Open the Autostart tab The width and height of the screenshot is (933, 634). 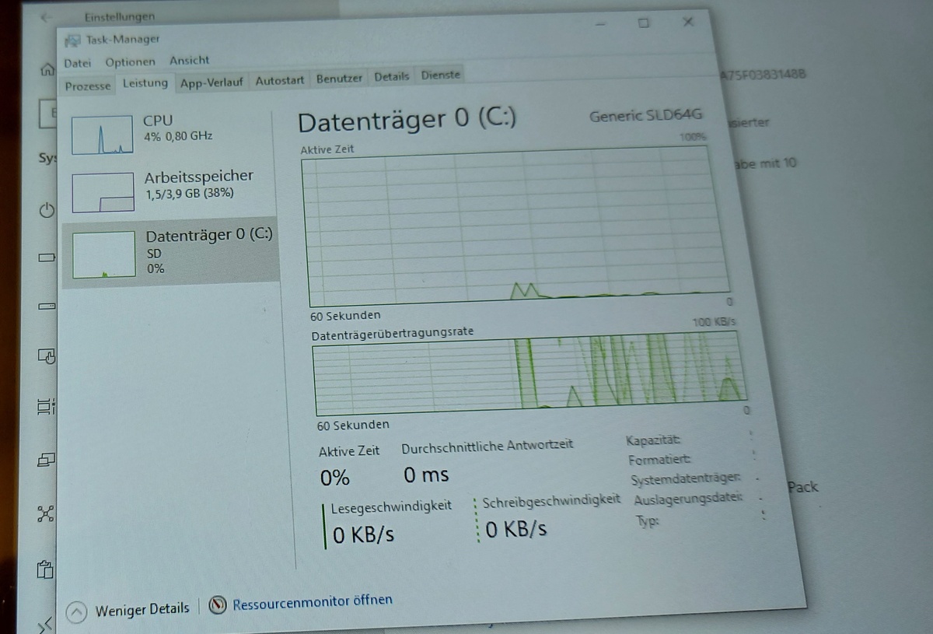click(x=280, y=79)
